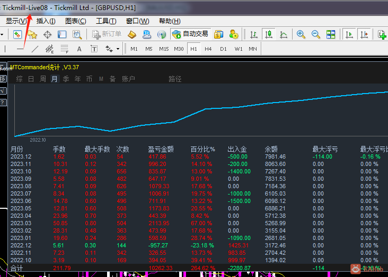Select the H1 timeframe button
The height and width of the screenshot is (277, 388).
coord(193,49)
